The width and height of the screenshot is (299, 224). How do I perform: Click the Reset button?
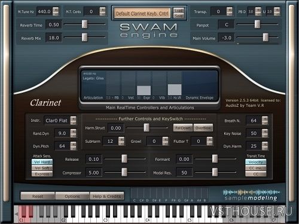38,196
